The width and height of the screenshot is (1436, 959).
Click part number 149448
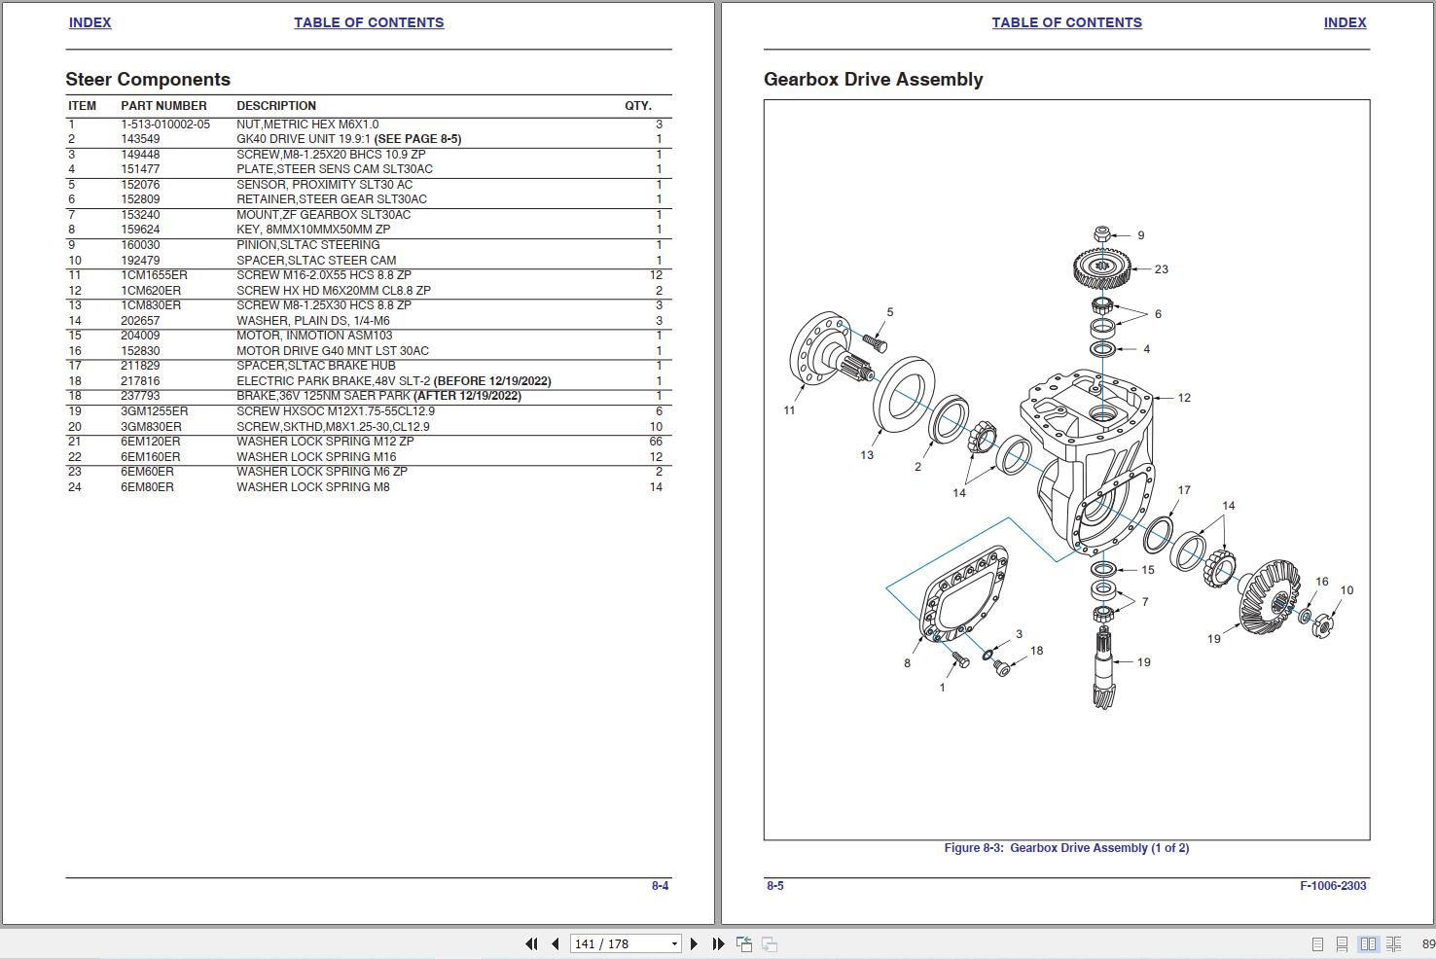[140, 155]
